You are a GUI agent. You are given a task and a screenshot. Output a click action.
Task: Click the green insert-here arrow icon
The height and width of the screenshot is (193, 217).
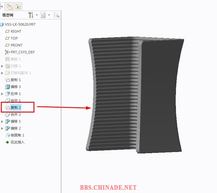pyautogui.click(x=8, y=142)
